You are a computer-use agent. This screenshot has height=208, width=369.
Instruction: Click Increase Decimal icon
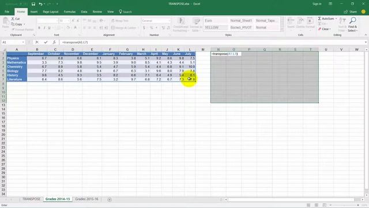[x=163, y=28]
